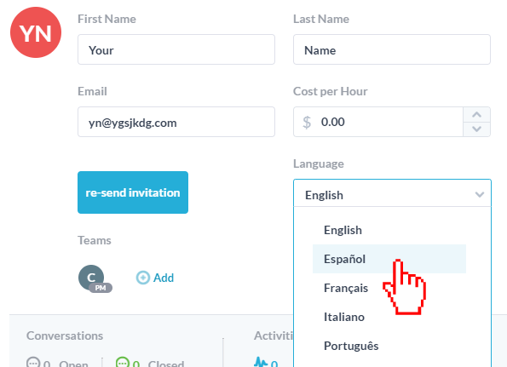Click the C team avatar with PM badge

click(91, 278)
